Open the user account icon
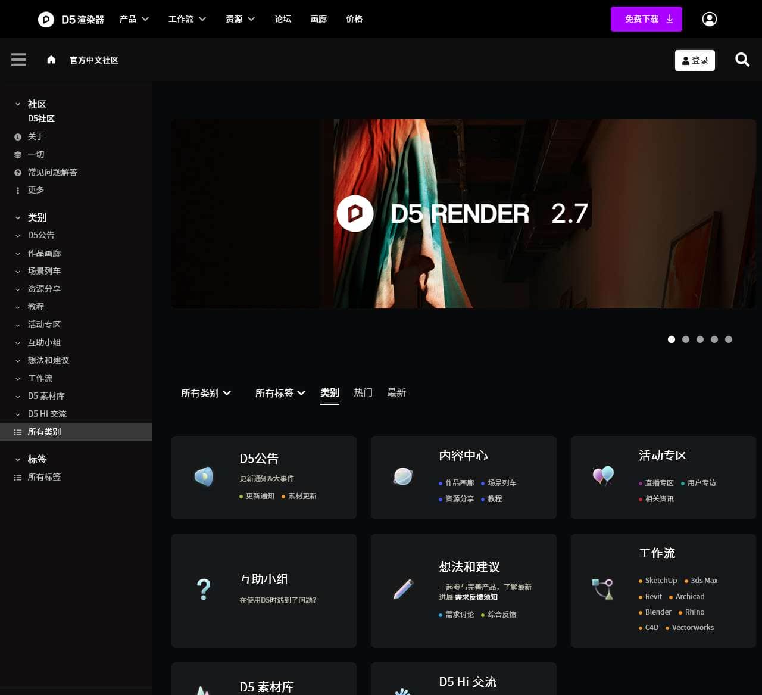 (x=709, y=18)
